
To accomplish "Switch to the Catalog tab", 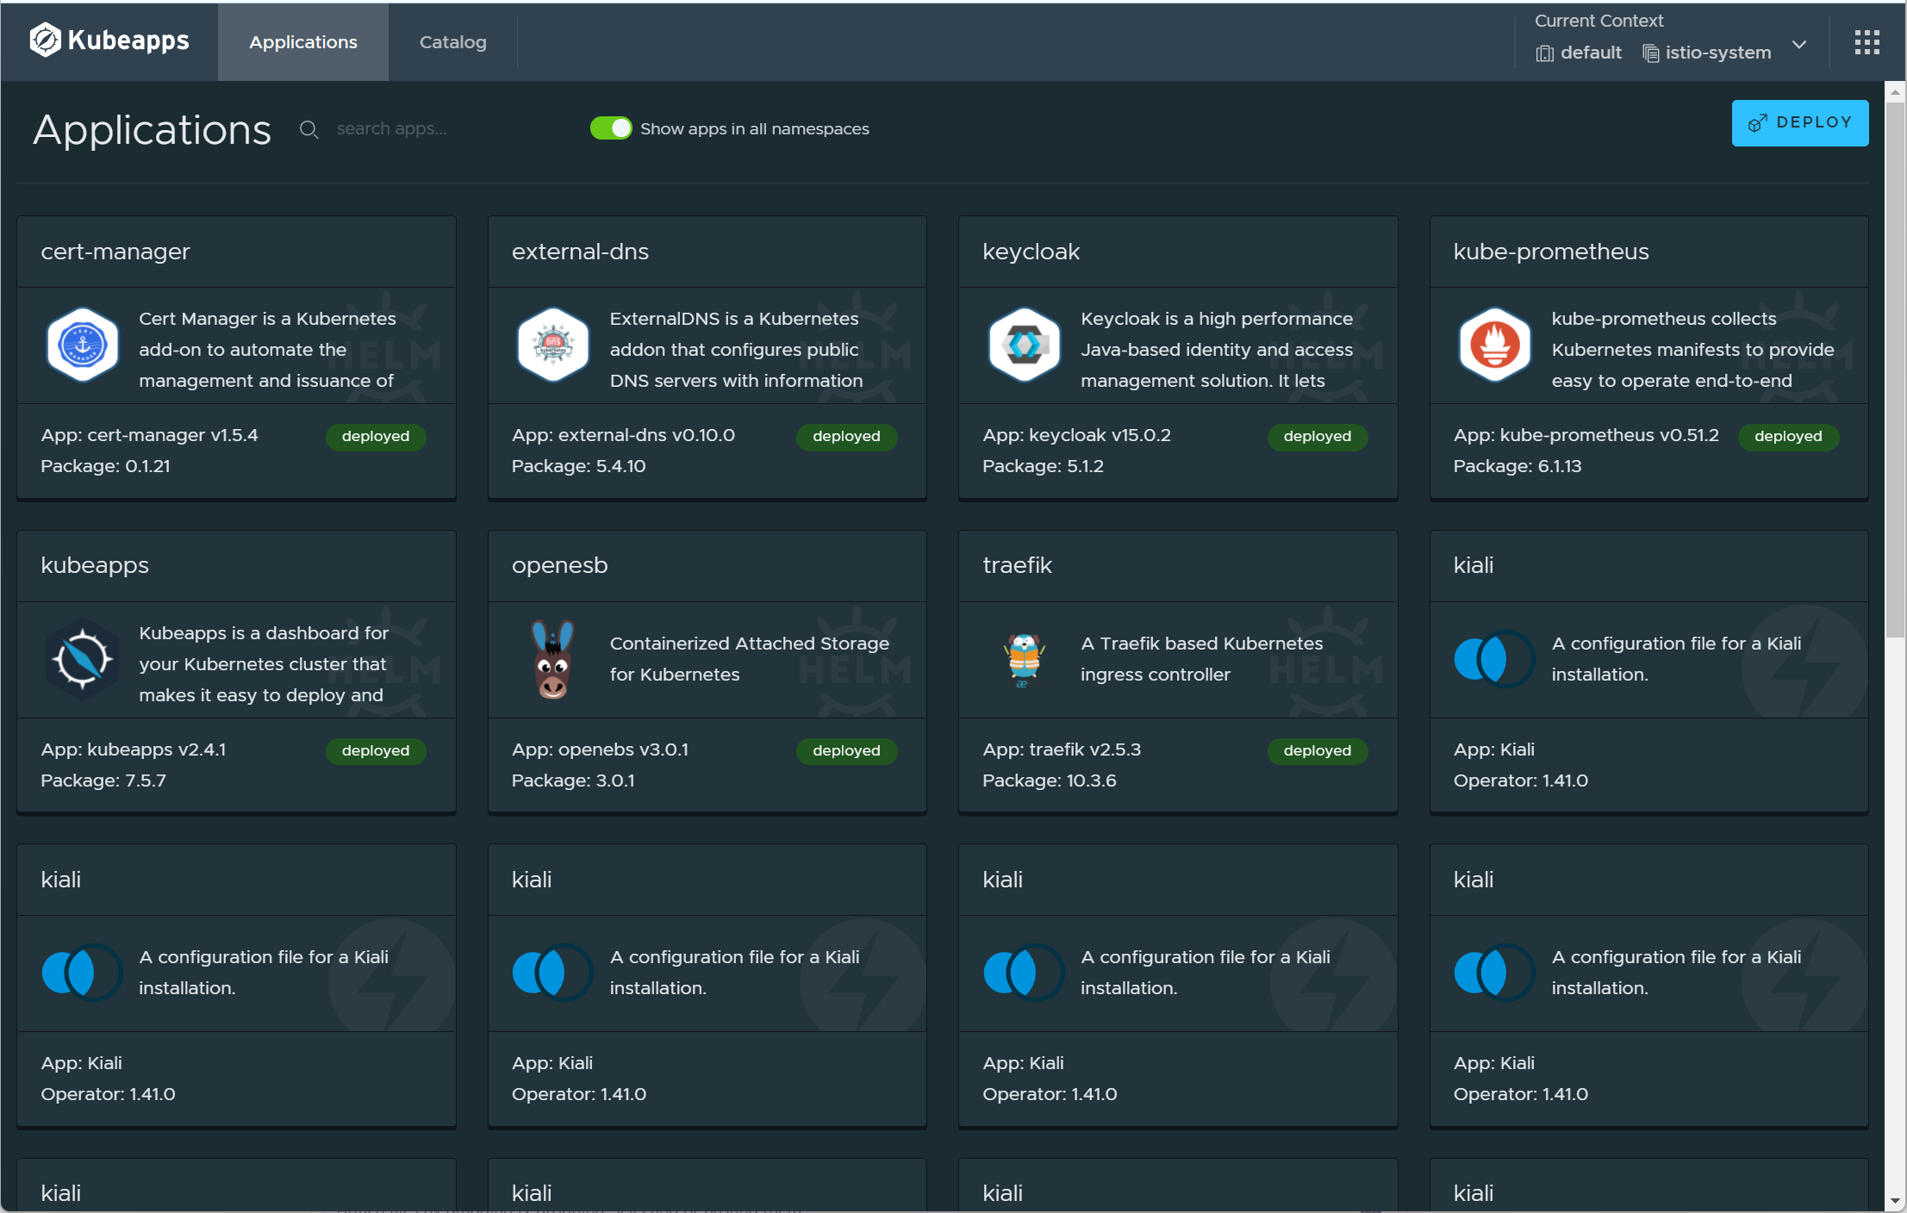I will (x=452, y=41).
